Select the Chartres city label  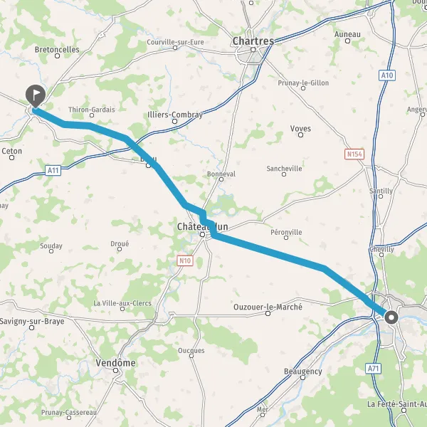coord(253,41)
